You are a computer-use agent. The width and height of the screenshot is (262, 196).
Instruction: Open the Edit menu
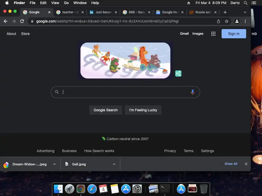[43, 3]
